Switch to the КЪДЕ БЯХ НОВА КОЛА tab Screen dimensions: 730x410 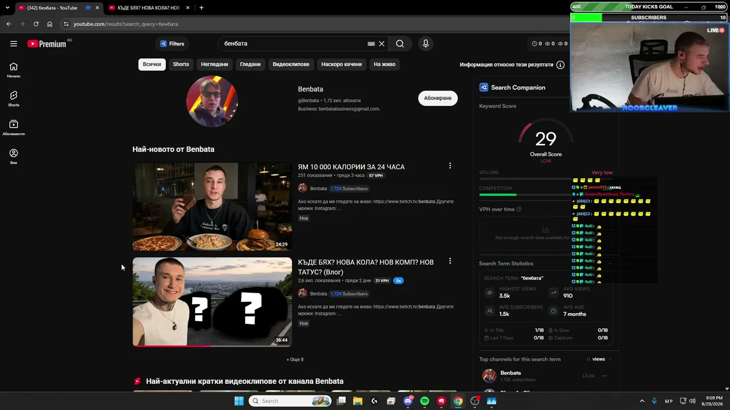[x=148, y=7]
